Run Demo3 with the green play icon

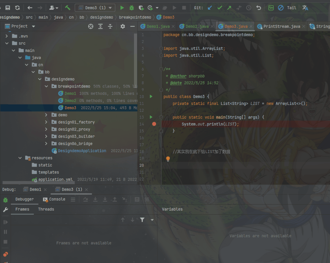point(122,8)
